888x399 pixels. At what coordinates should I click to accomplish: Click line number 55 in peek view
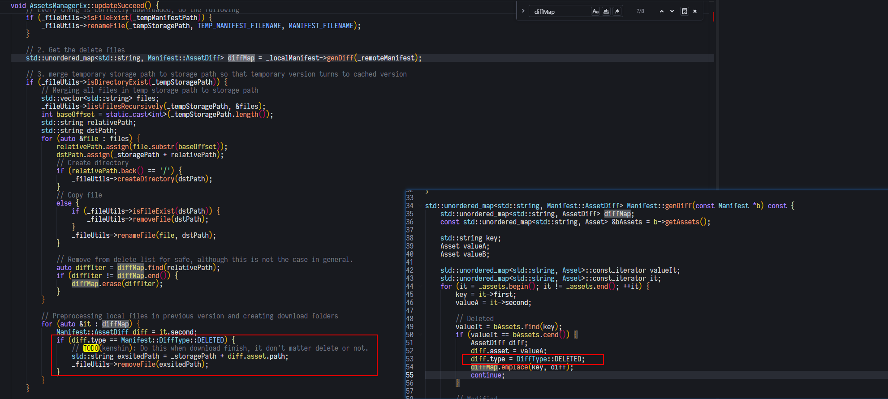(410, 375)
